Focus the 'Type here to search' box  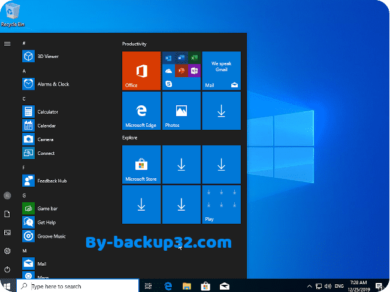78,286
